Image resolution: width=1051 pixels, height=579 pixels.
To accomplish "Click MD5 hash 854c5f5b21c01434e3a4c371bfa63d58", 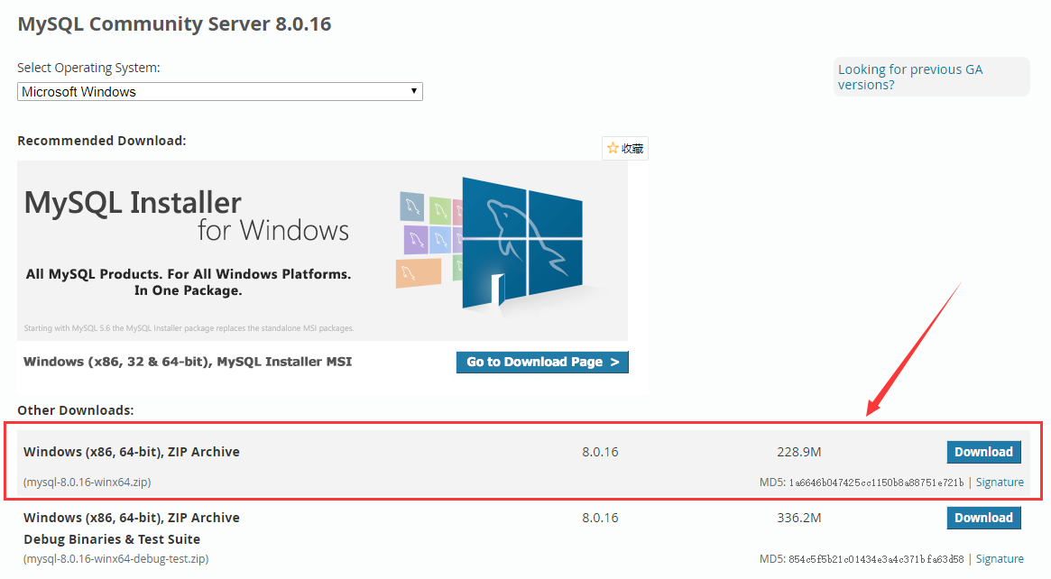I will pyautogui.click(x=876, y=559).
